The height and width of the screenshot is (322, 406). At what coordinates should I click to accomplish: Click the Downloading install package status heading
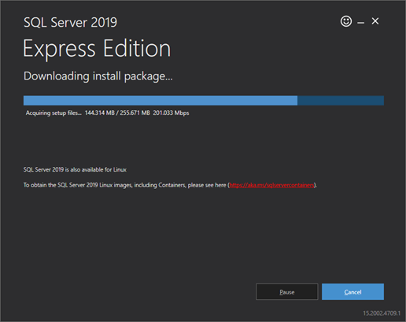click(98, 76)
